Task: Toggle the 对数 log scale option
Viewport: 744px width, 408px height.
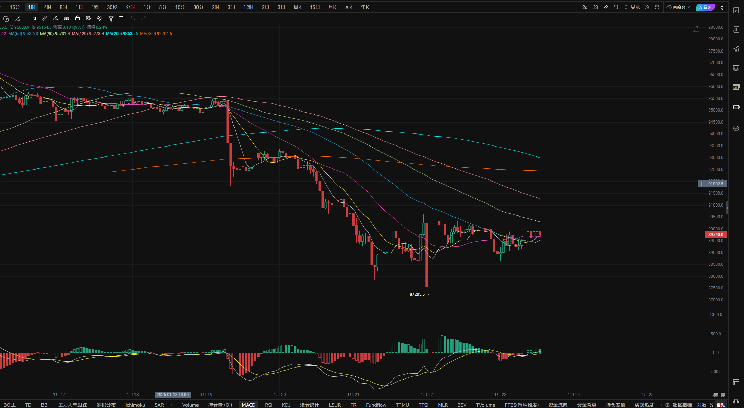Action: [701, 405]
